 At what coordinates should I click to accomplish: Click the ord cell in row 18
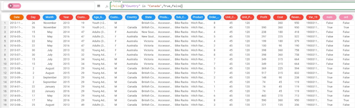pyautogui.click(x=346, y=100)
